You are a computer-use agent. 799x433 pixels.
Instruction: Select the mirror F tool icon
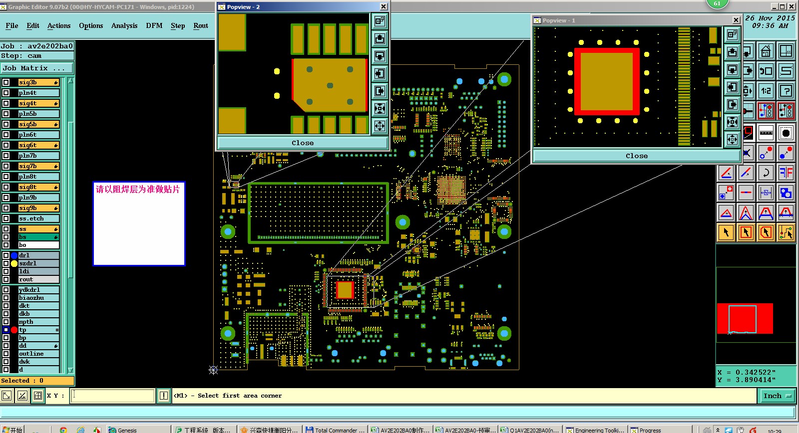(786, 173)
